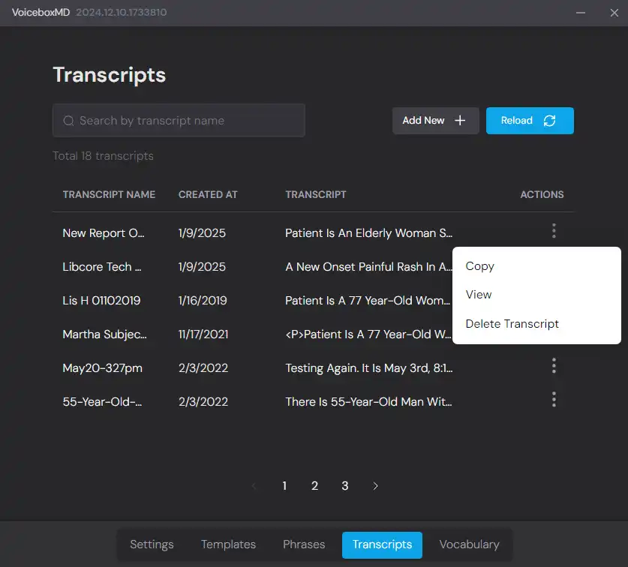The width and height of the screenshot is (628, 567).
Task: Select Copy from the context menu
Action: point(480,266)
